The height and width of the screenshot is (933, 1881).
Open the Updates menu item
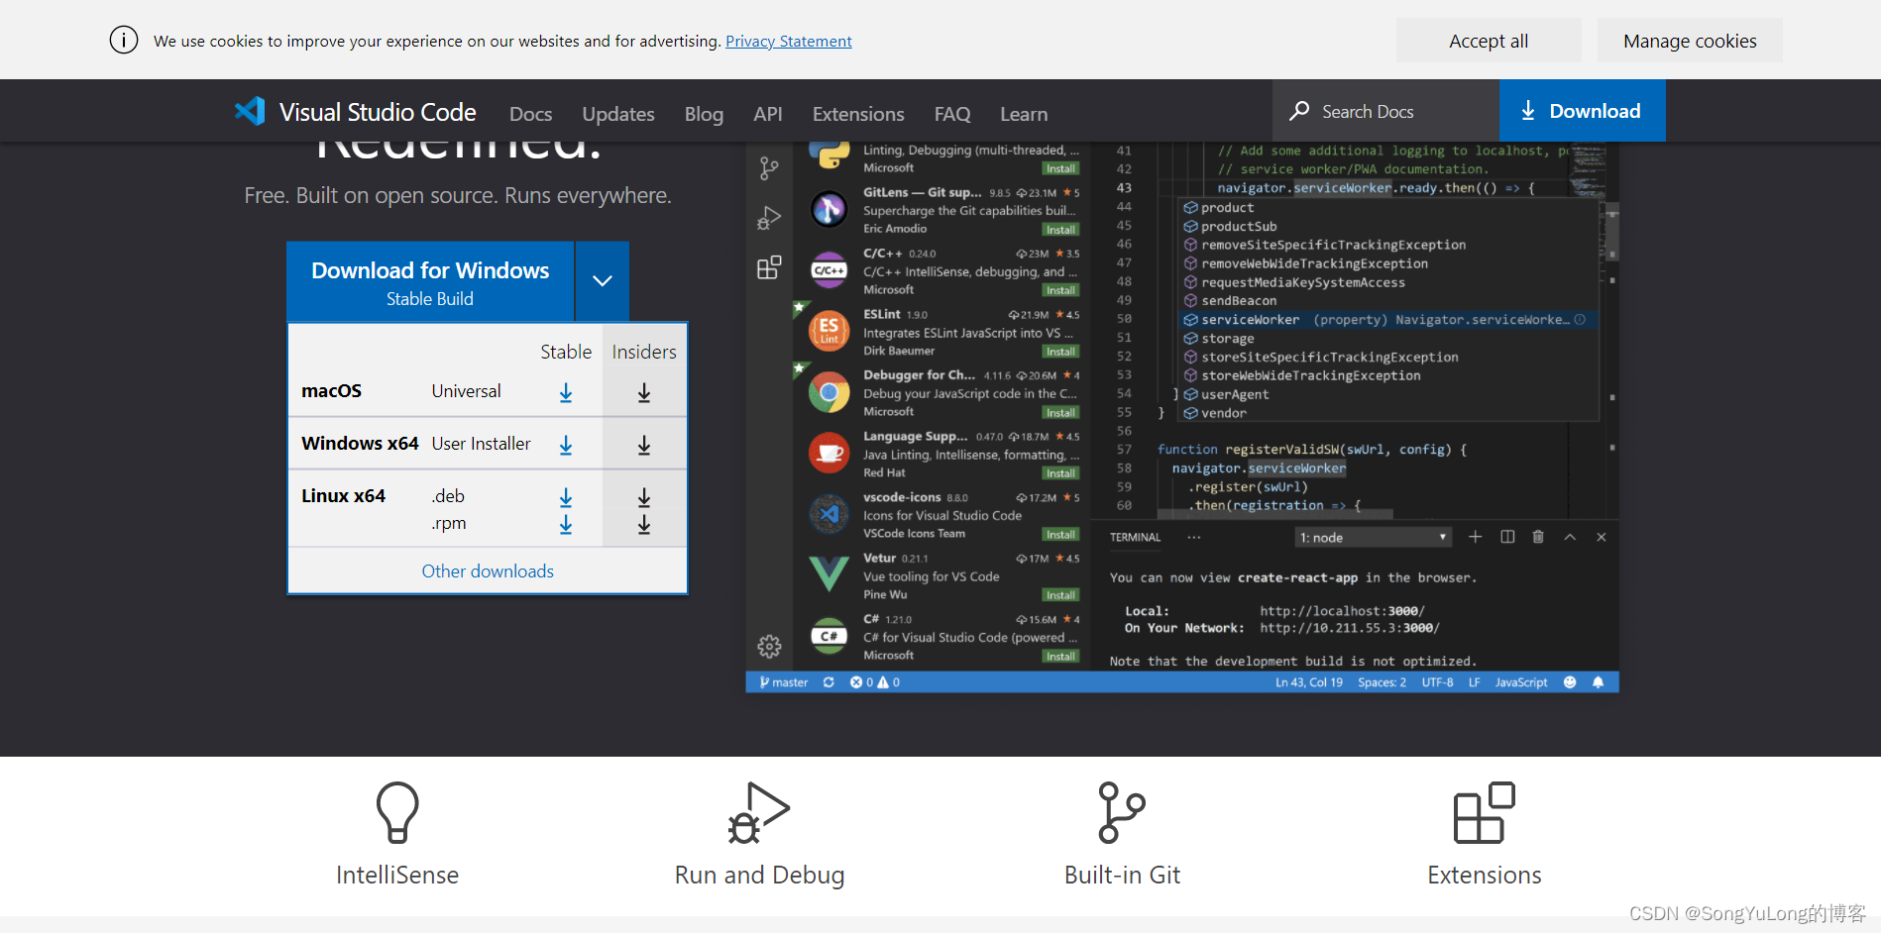pyautogui.click(x=618, y=114)
